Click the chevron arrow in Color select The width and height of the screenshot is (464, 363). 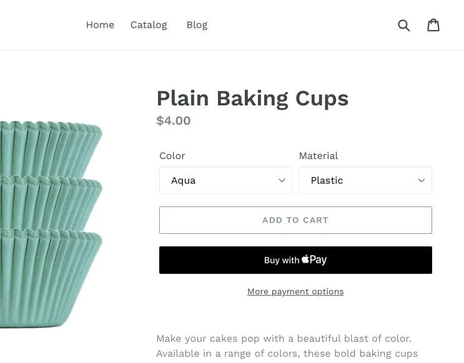point(282,180)
